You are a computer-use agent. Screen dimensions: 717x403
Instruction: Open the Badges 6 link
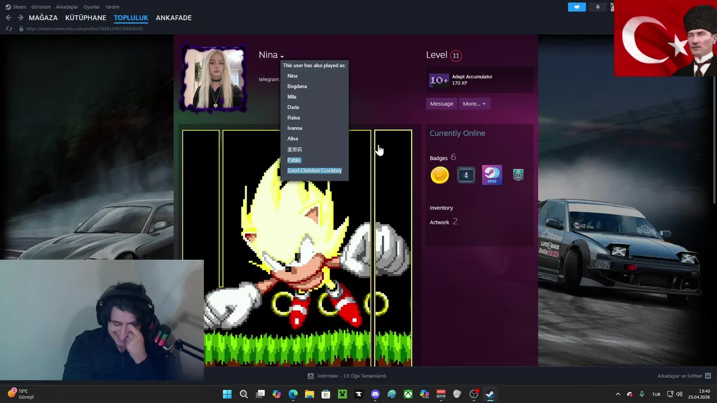(443, 158)
